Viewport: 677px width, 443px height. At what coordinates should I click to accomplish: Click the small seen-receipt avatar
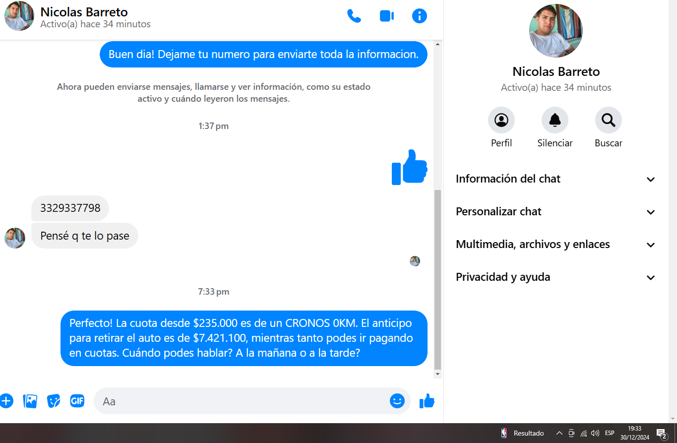[415, 261]
